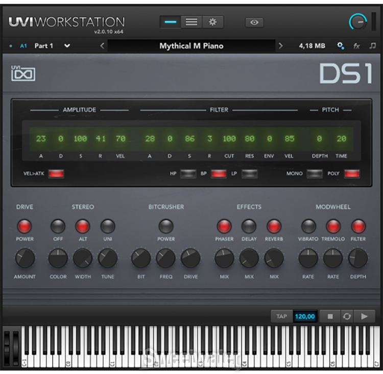The height and width of the screenshot is (374, 383).
Task: Set stereo mode to OFF
Action: tap(58, 226)
